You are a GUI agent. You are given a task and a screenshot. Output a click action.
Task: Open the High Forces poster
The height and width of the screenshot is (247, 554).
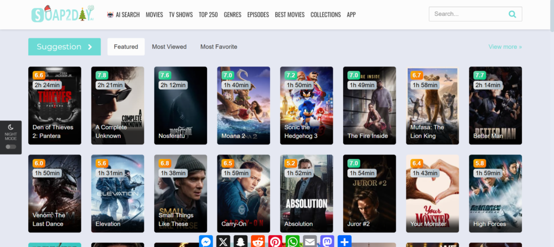click(x=496, y=193)
